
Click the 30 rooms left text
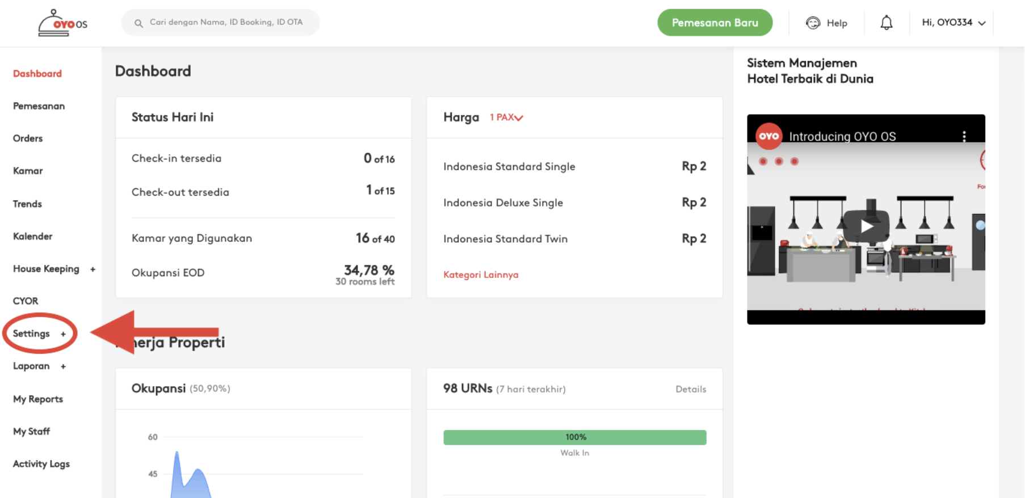point(365,282)
